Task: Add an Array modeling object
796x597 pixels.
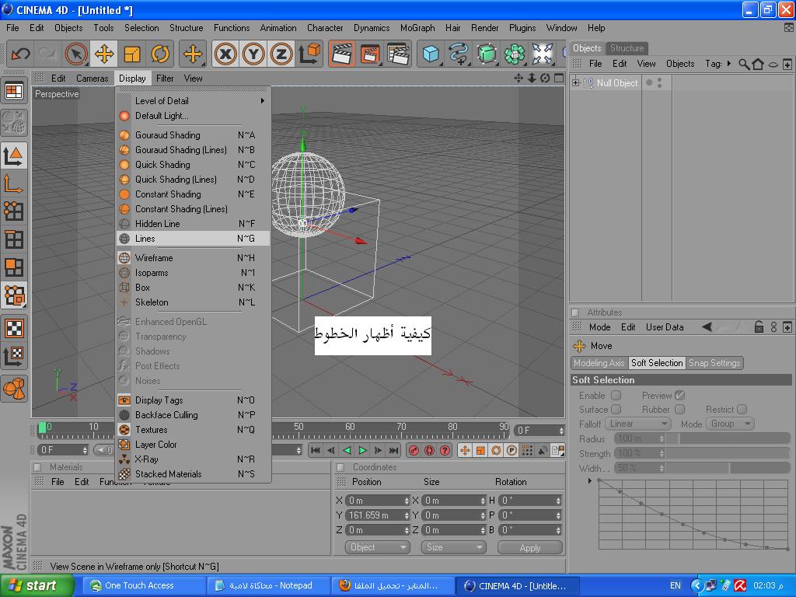Action: [515, 54]
